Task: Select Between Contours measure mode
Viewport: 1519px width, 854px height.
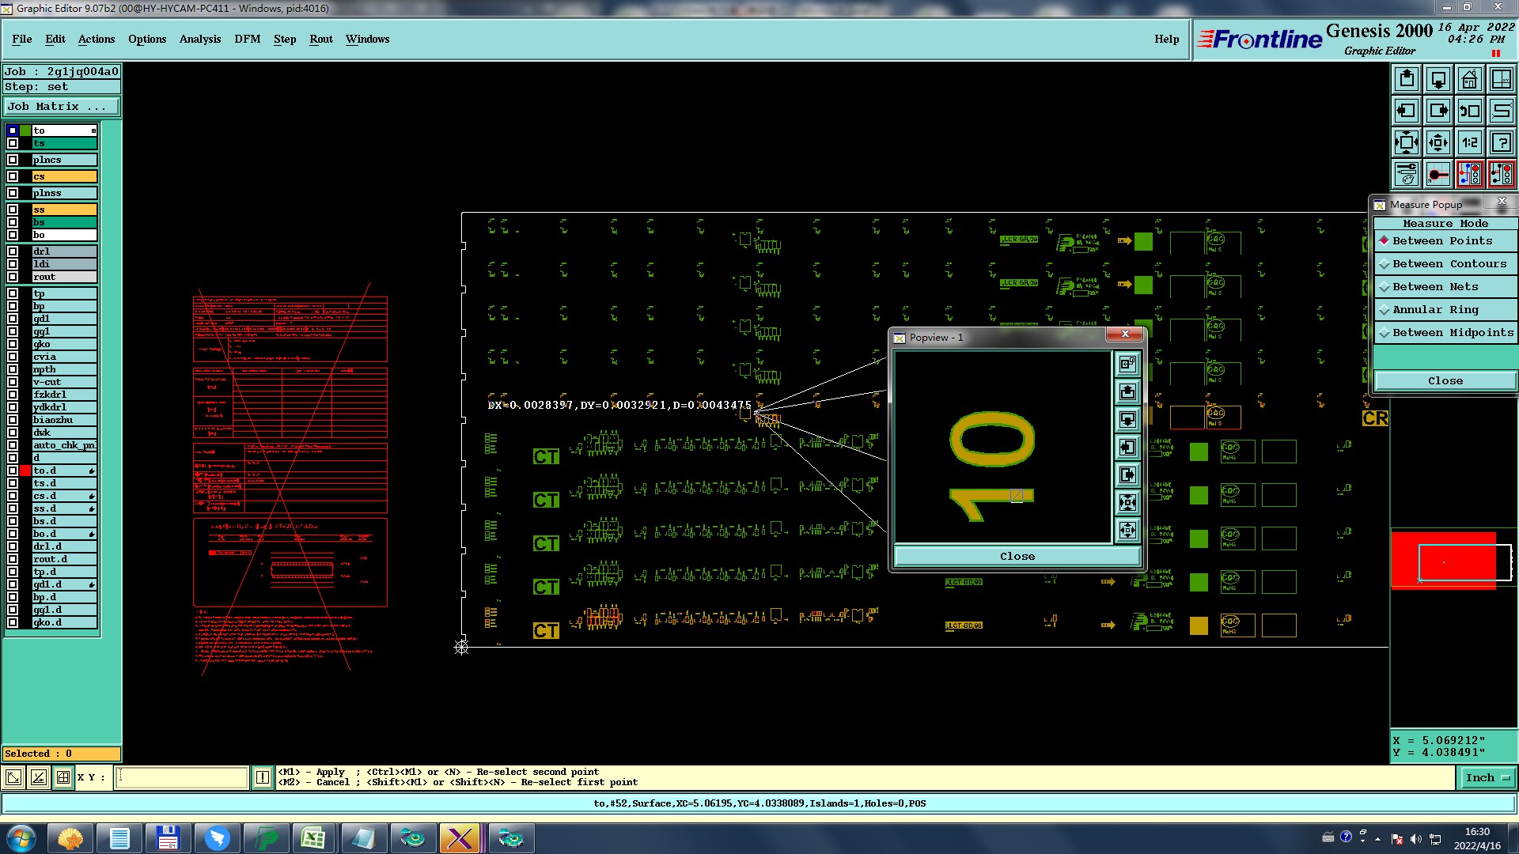Action: (1447, 264)
